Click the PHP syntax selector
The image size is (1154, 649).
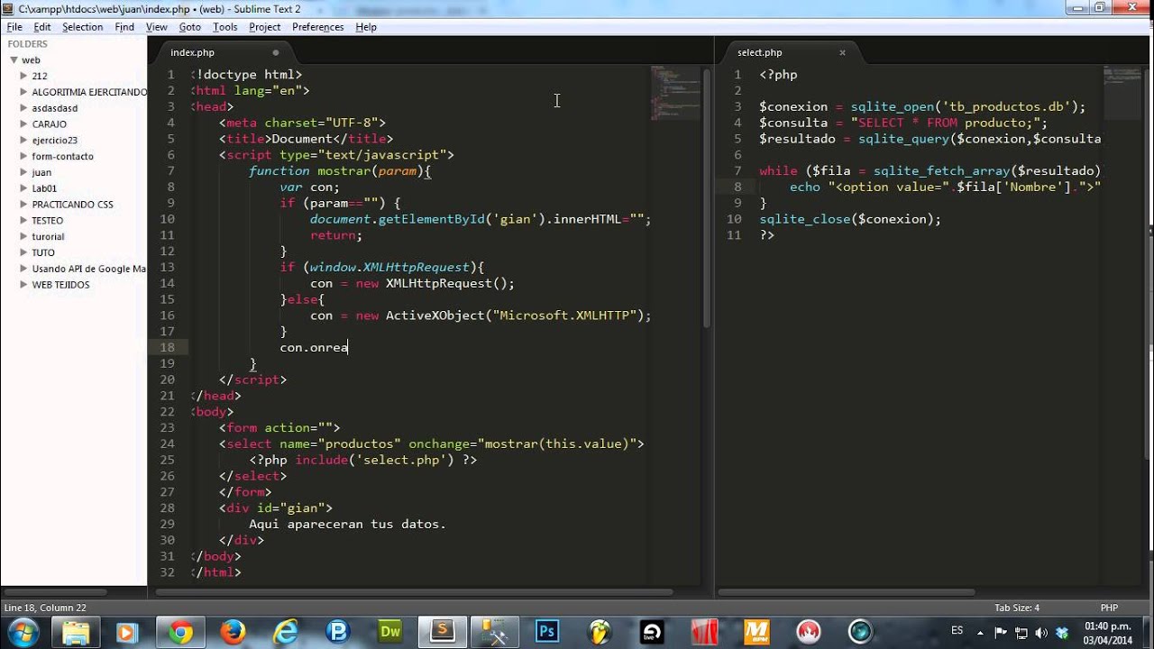pyautogui.click(x=1109, y=608)
